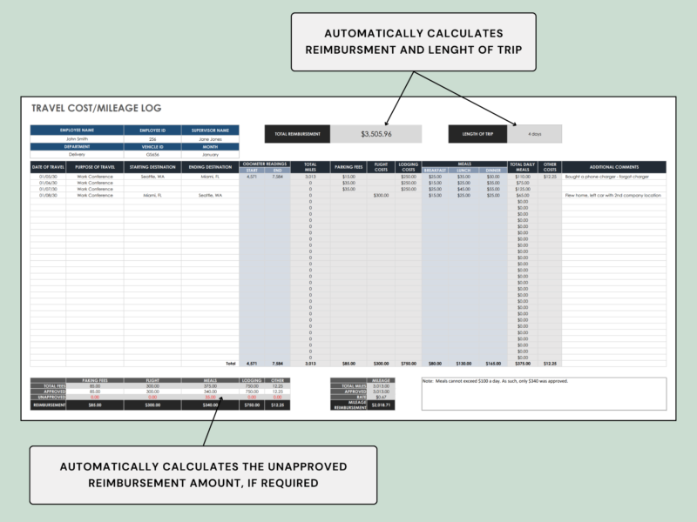The height and width of the screenshot is (522, 697).
Task: Select odometer start reading 4,571 in first row
Action: click(x=252, y=177)
